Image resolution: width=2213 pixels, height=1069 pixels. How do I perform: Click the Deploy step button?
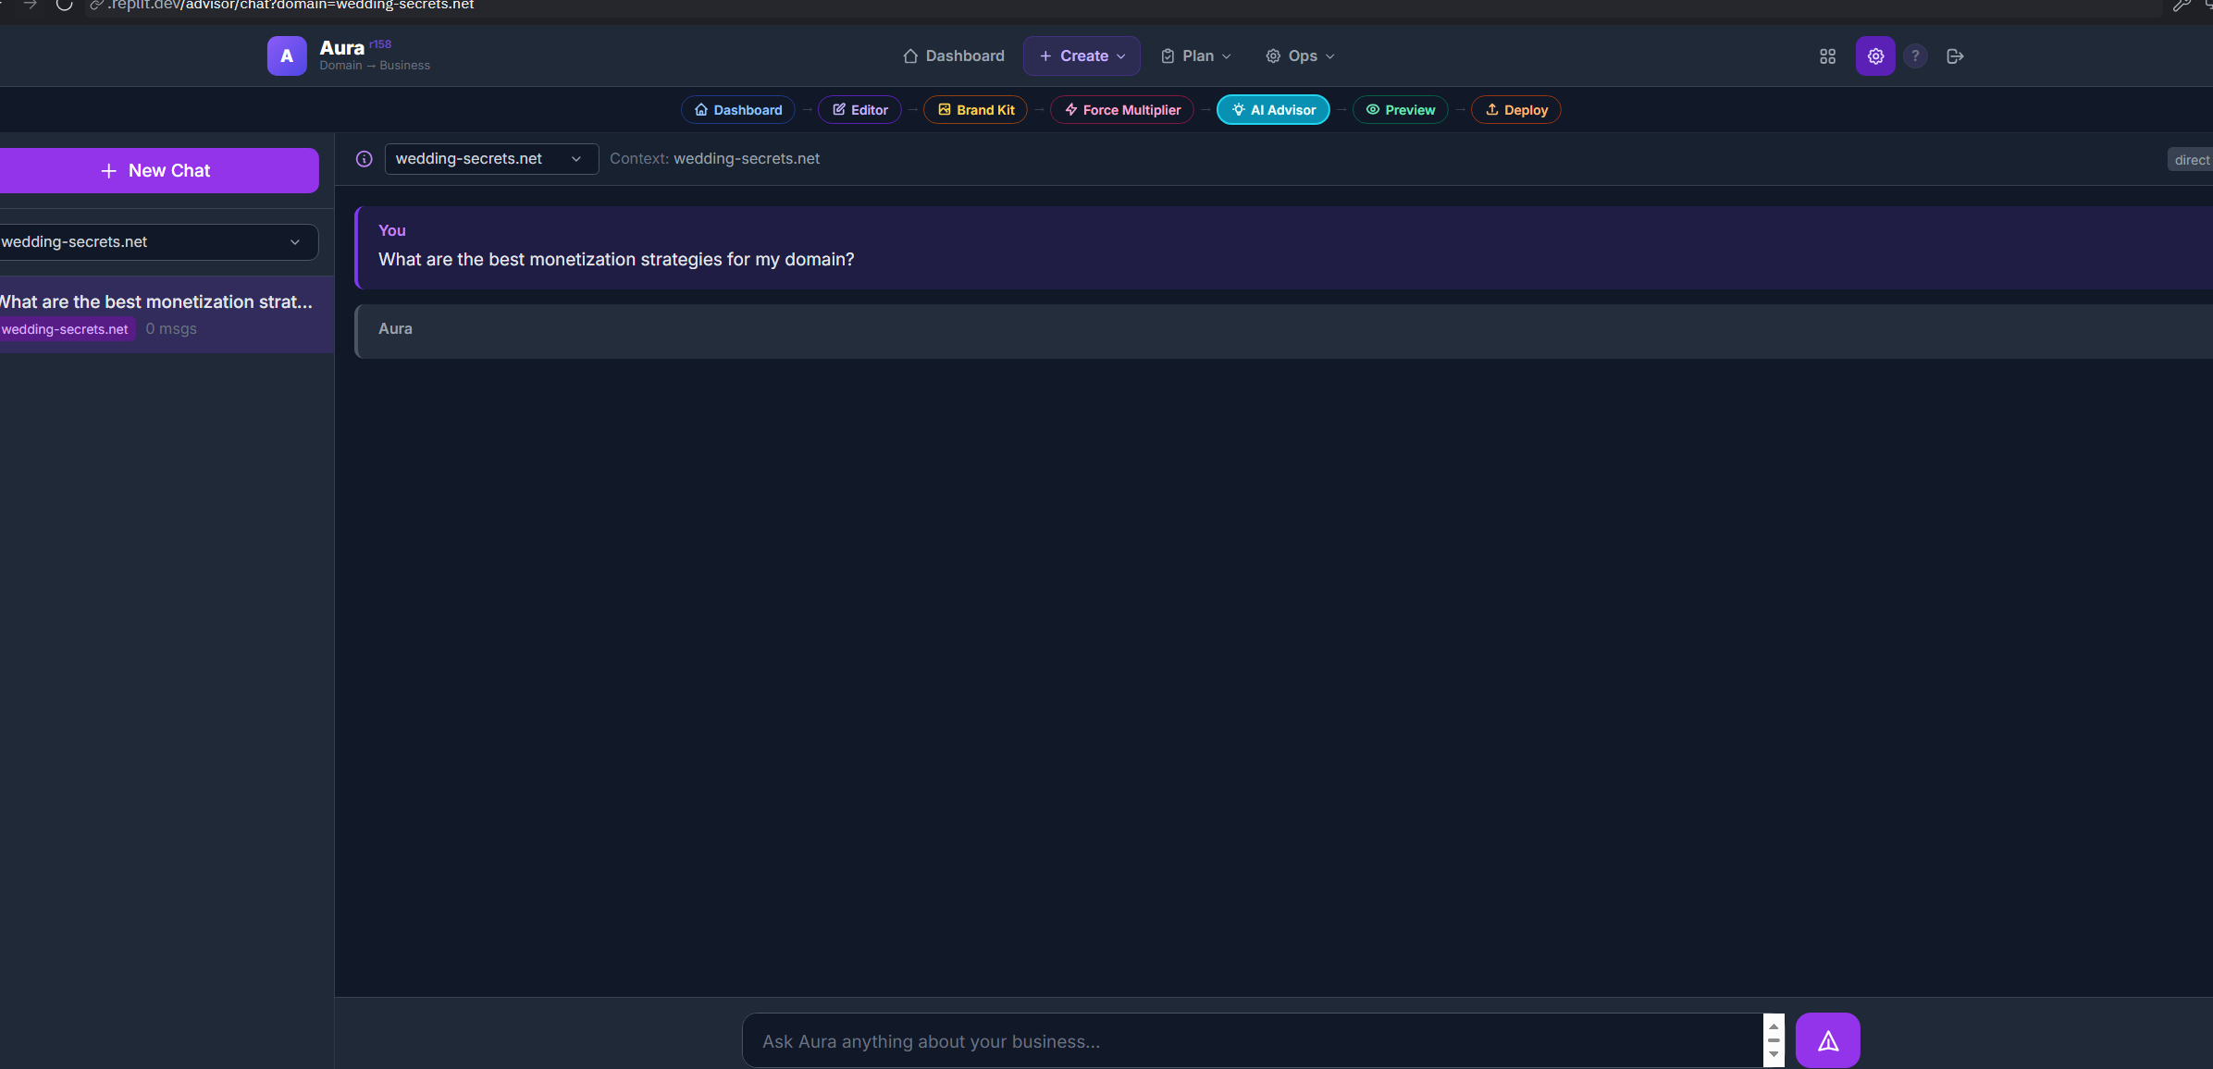1516,110
